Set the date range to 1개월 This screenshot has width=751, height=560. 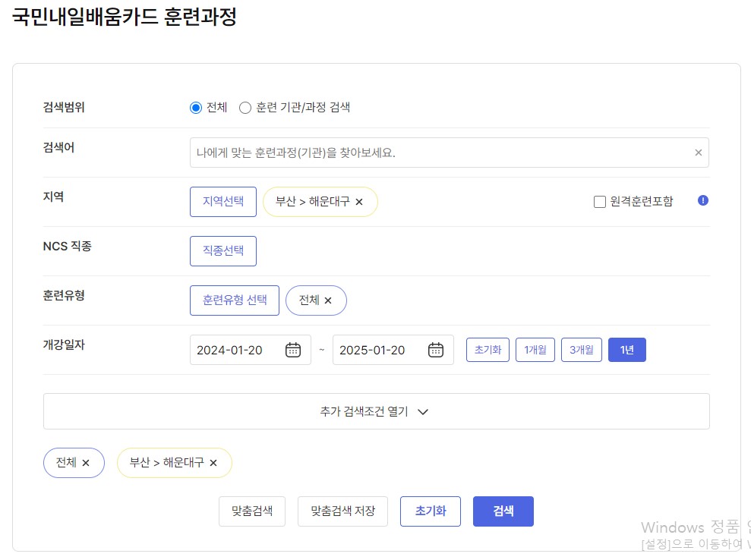click(535, 349)
